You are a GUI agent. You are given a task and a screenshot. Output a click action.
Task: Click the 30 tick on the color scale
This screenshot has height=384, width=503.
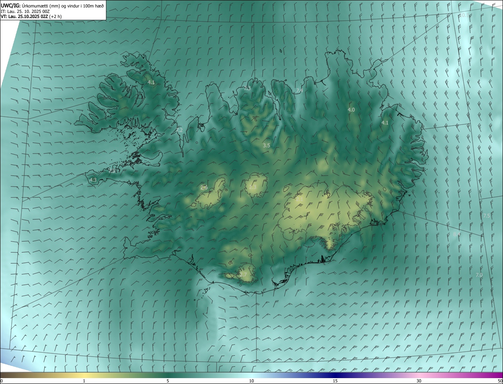click(419, 381)
